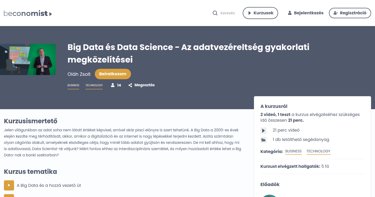Click the person icon showing 14 enrolled

[x=113, y=85]
